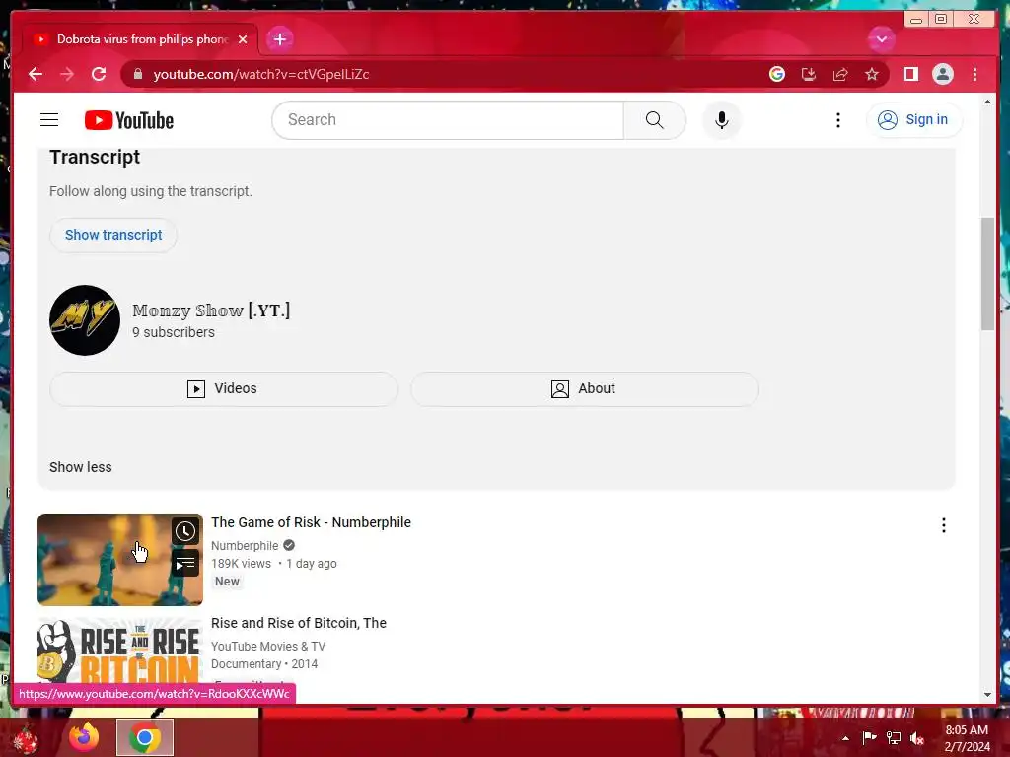Bookmark this page with the star
The width and height of the screenshot is (1010, 757).
click(872, 74)
